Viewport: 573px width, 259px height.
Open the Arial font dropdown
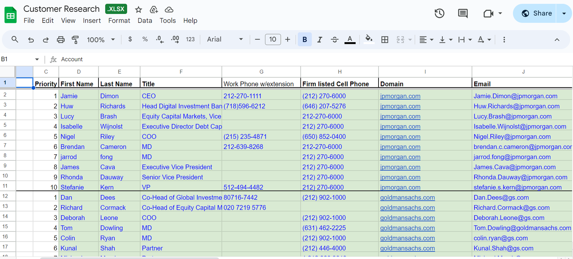pos(225,39)
